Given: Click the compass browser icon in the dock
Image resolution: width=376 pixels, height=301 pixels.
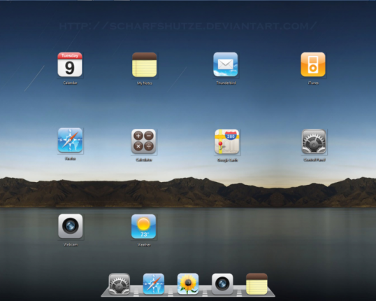Looking at the screenshot, I should [x=154, y=283].
